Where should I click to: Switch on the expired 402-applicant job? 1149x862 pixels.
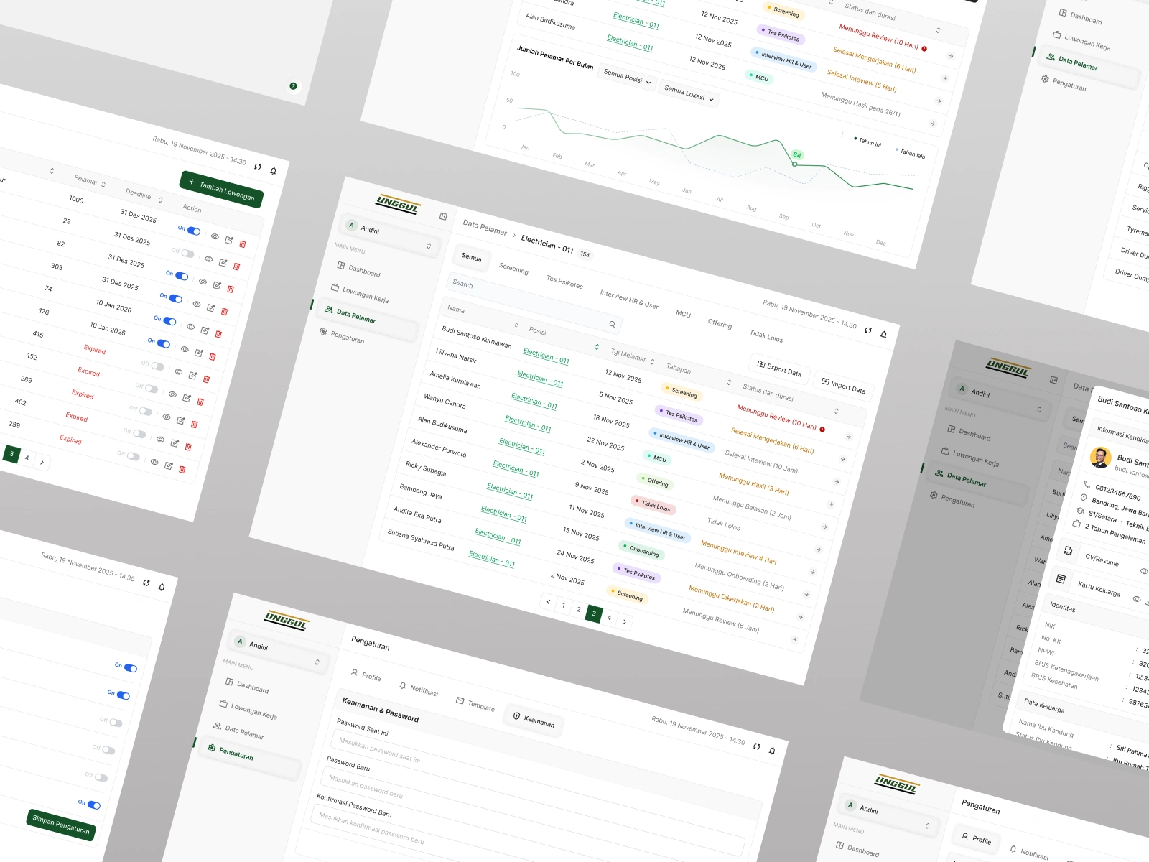coord(139,434)
